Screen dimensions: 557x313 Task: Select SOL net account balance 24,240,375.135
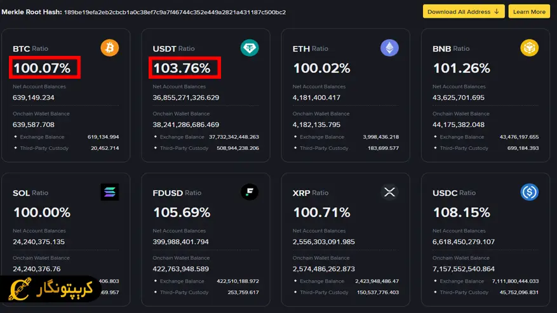click(x=39, y=242)
